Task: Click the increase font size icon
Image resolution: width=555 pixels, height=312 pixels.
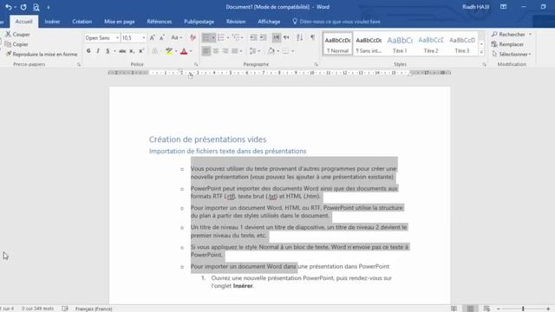Action: [x=153, y=37]
